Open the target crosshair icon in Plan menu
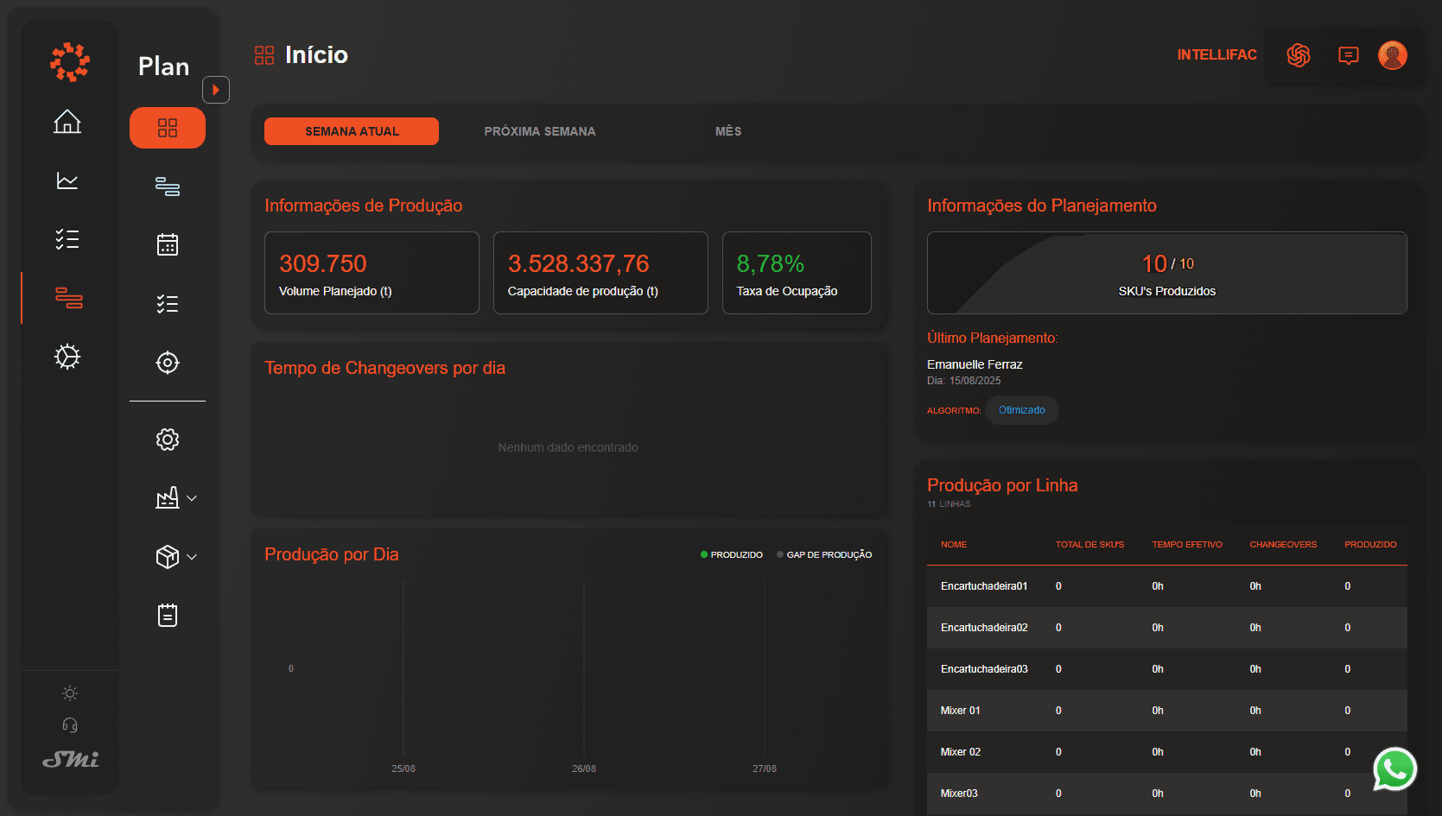1442x816 pixels. point(168,363)
